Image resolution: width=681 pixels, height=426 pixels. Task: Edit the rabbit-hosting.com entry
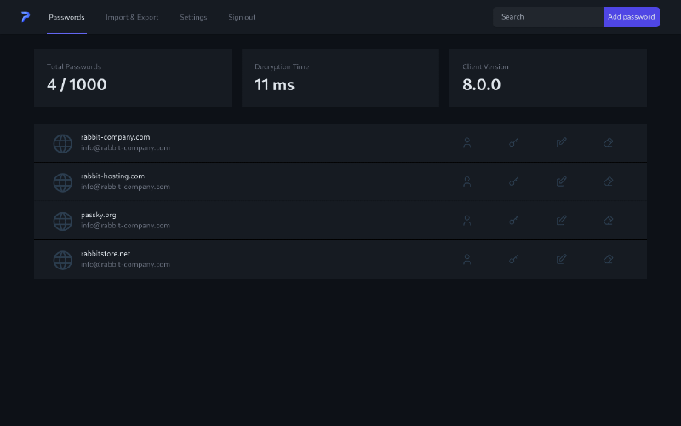(x=562, y=181)
